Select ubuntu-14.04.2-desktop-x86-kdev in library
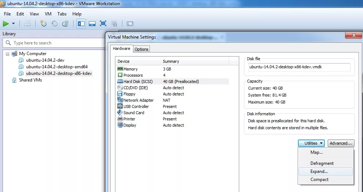 tap(59, 73)
